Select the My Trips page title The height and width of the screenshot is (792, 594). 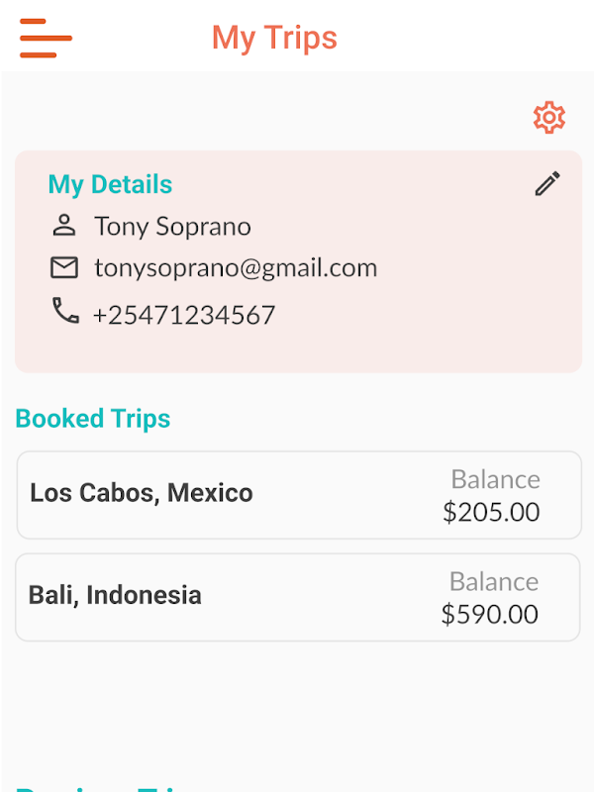click(x=274, y=38)
